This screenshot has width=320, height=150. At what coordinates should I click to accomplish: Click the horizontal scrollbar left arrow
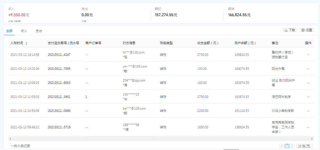(x=10, y=139)
